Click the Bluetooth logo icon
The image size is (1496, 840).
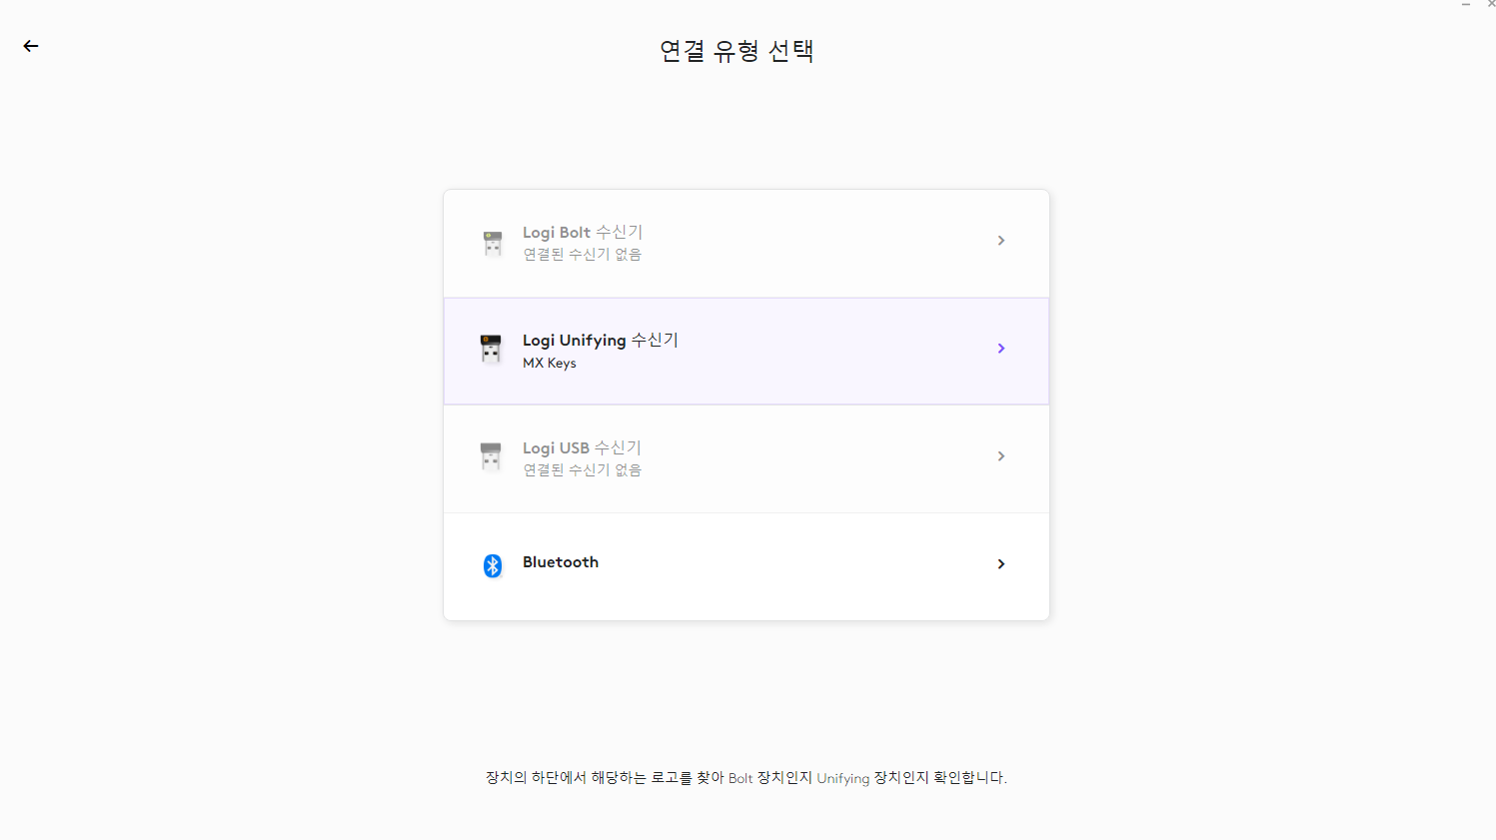tap(493, 565)
